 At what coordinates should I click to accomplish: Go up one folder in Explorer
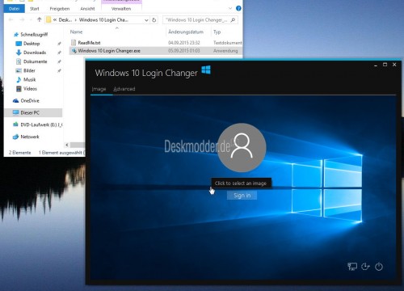pyautogui.click(x=40, y=19)
